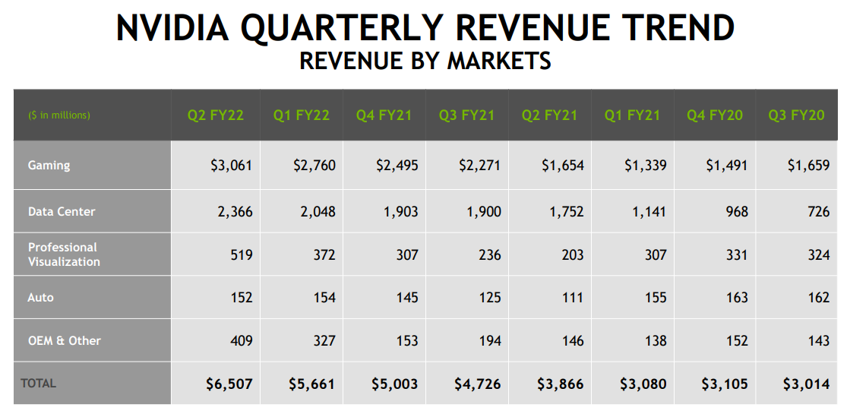Click Auto value 155
Screen dimensions: 847x414
coord(656,298)
